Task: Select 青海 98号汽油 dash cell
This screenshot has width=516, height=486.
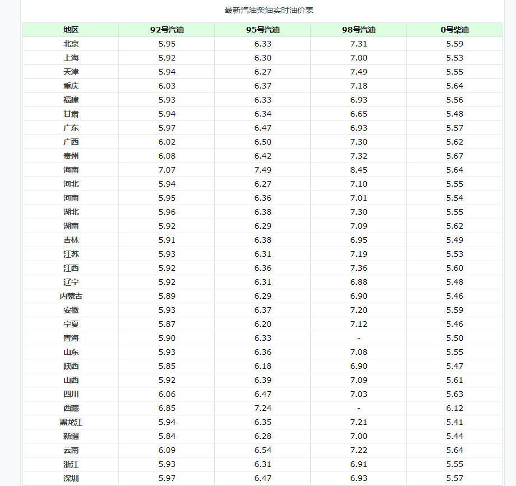Action: coord(358,338)
